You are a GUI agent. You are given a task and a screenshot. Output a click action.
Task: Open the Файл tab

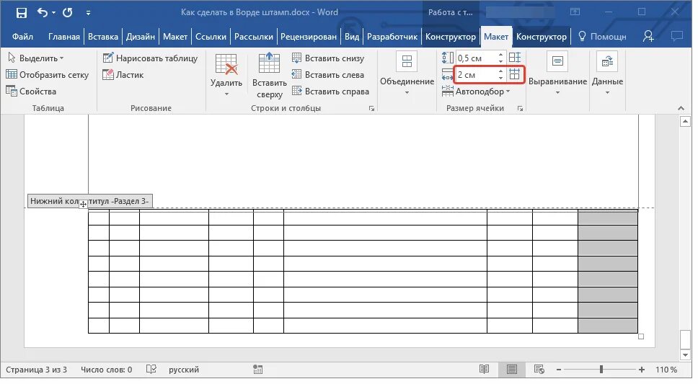click(x=22, y=37)
